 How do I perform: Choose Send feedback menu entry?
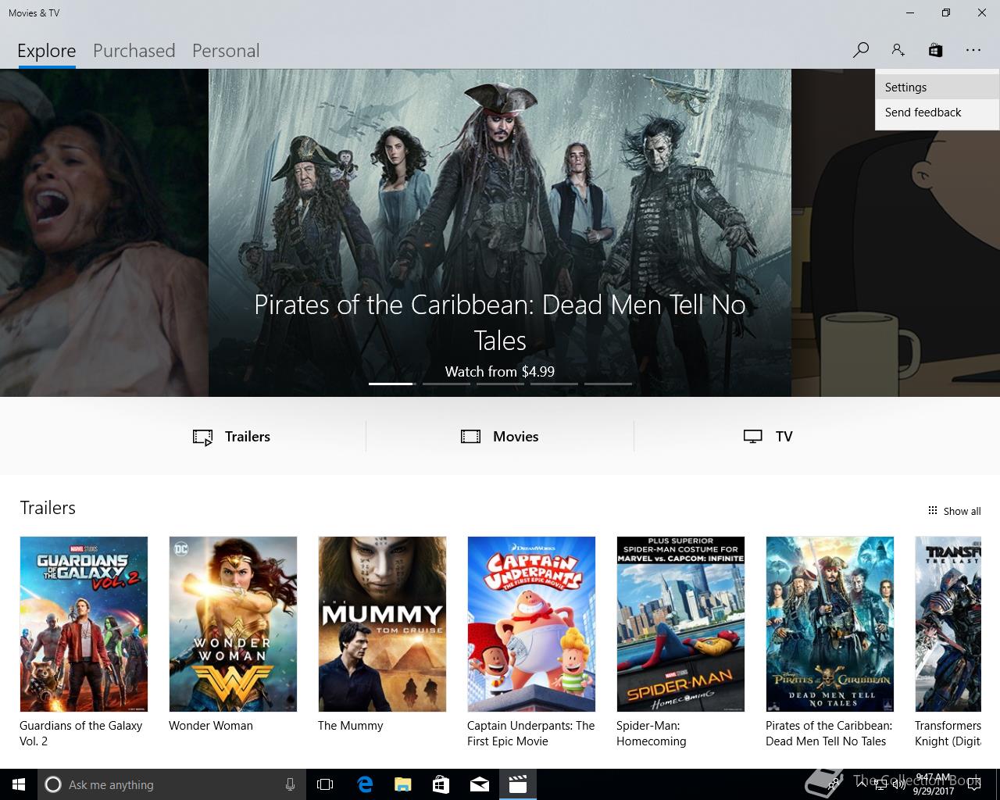[937, 112]
